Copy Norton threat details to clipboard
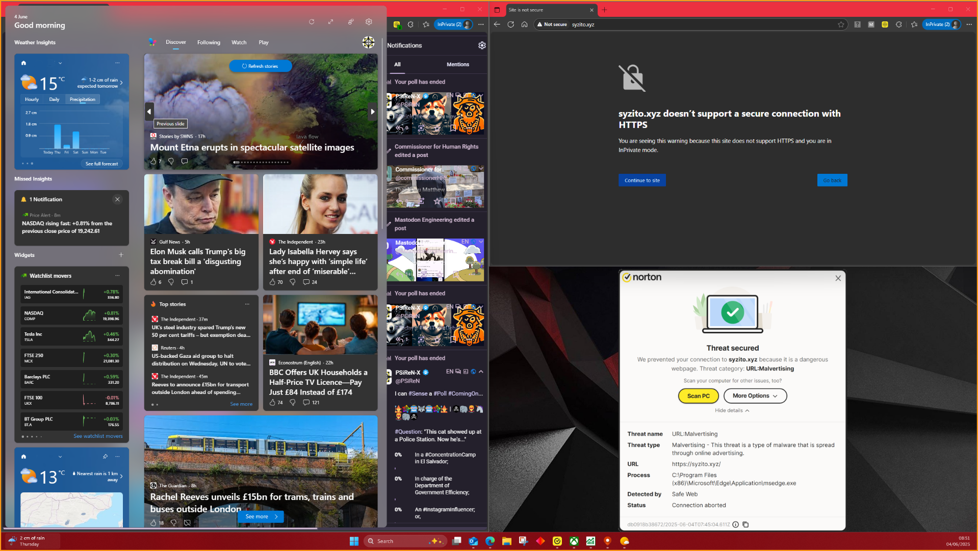Viewport: 978px width, 551px height. click(745, 524)
